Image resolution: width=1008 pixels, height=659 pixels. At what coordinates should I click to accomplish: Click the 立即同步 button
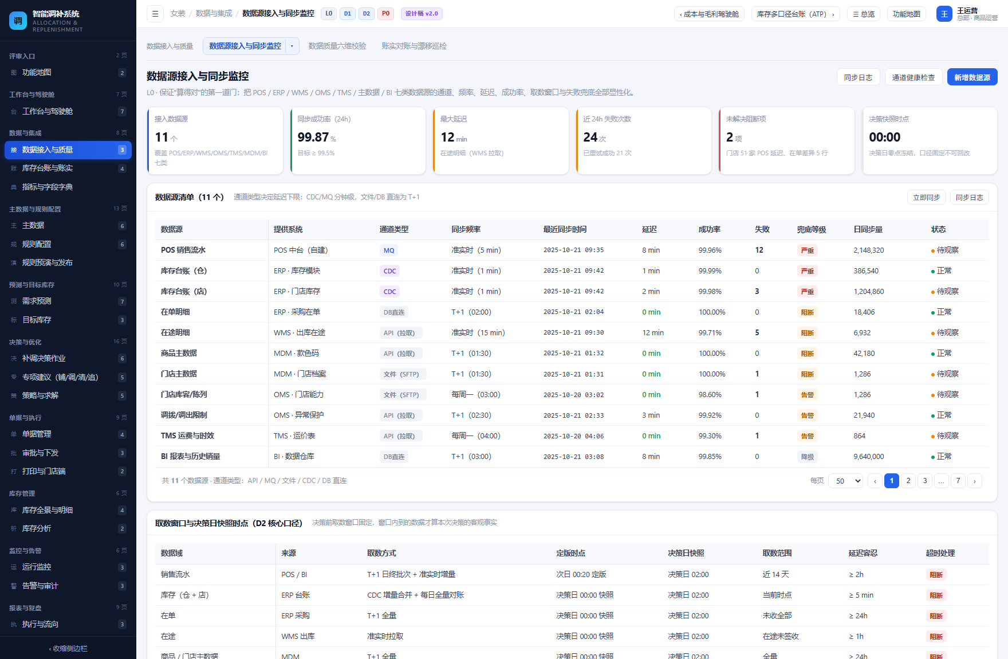tap(926, 197)
